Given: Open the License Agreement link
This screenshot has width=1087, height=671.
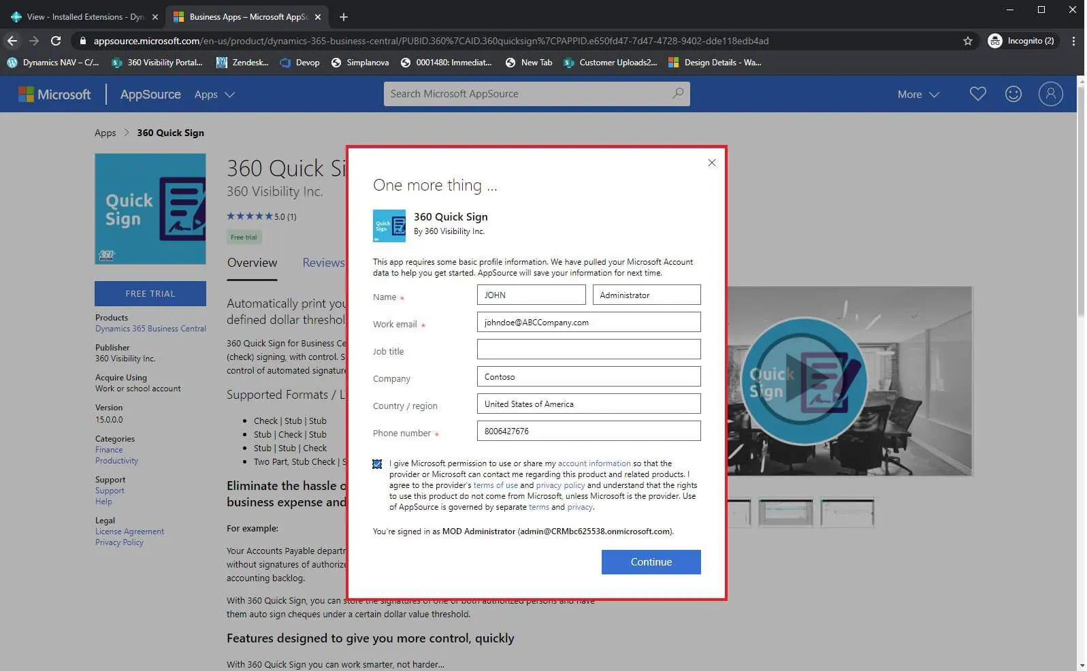Looking at the screenshot, I should click(129, 531).
